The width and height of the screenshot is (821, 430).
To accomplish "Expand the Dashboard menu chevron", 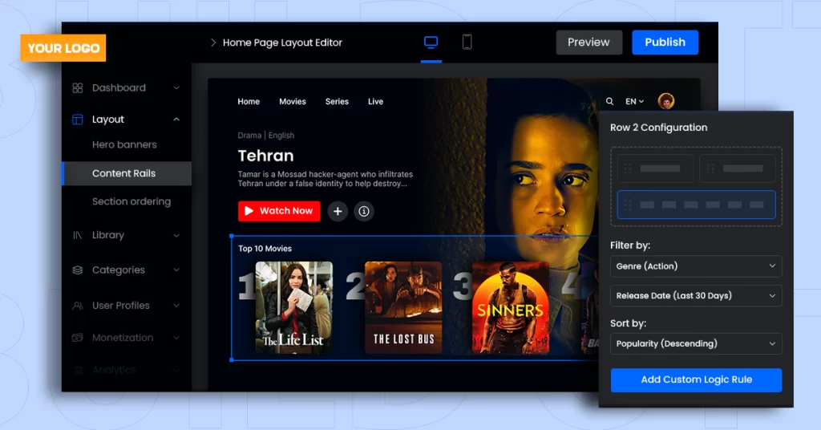I will [176, 88].
